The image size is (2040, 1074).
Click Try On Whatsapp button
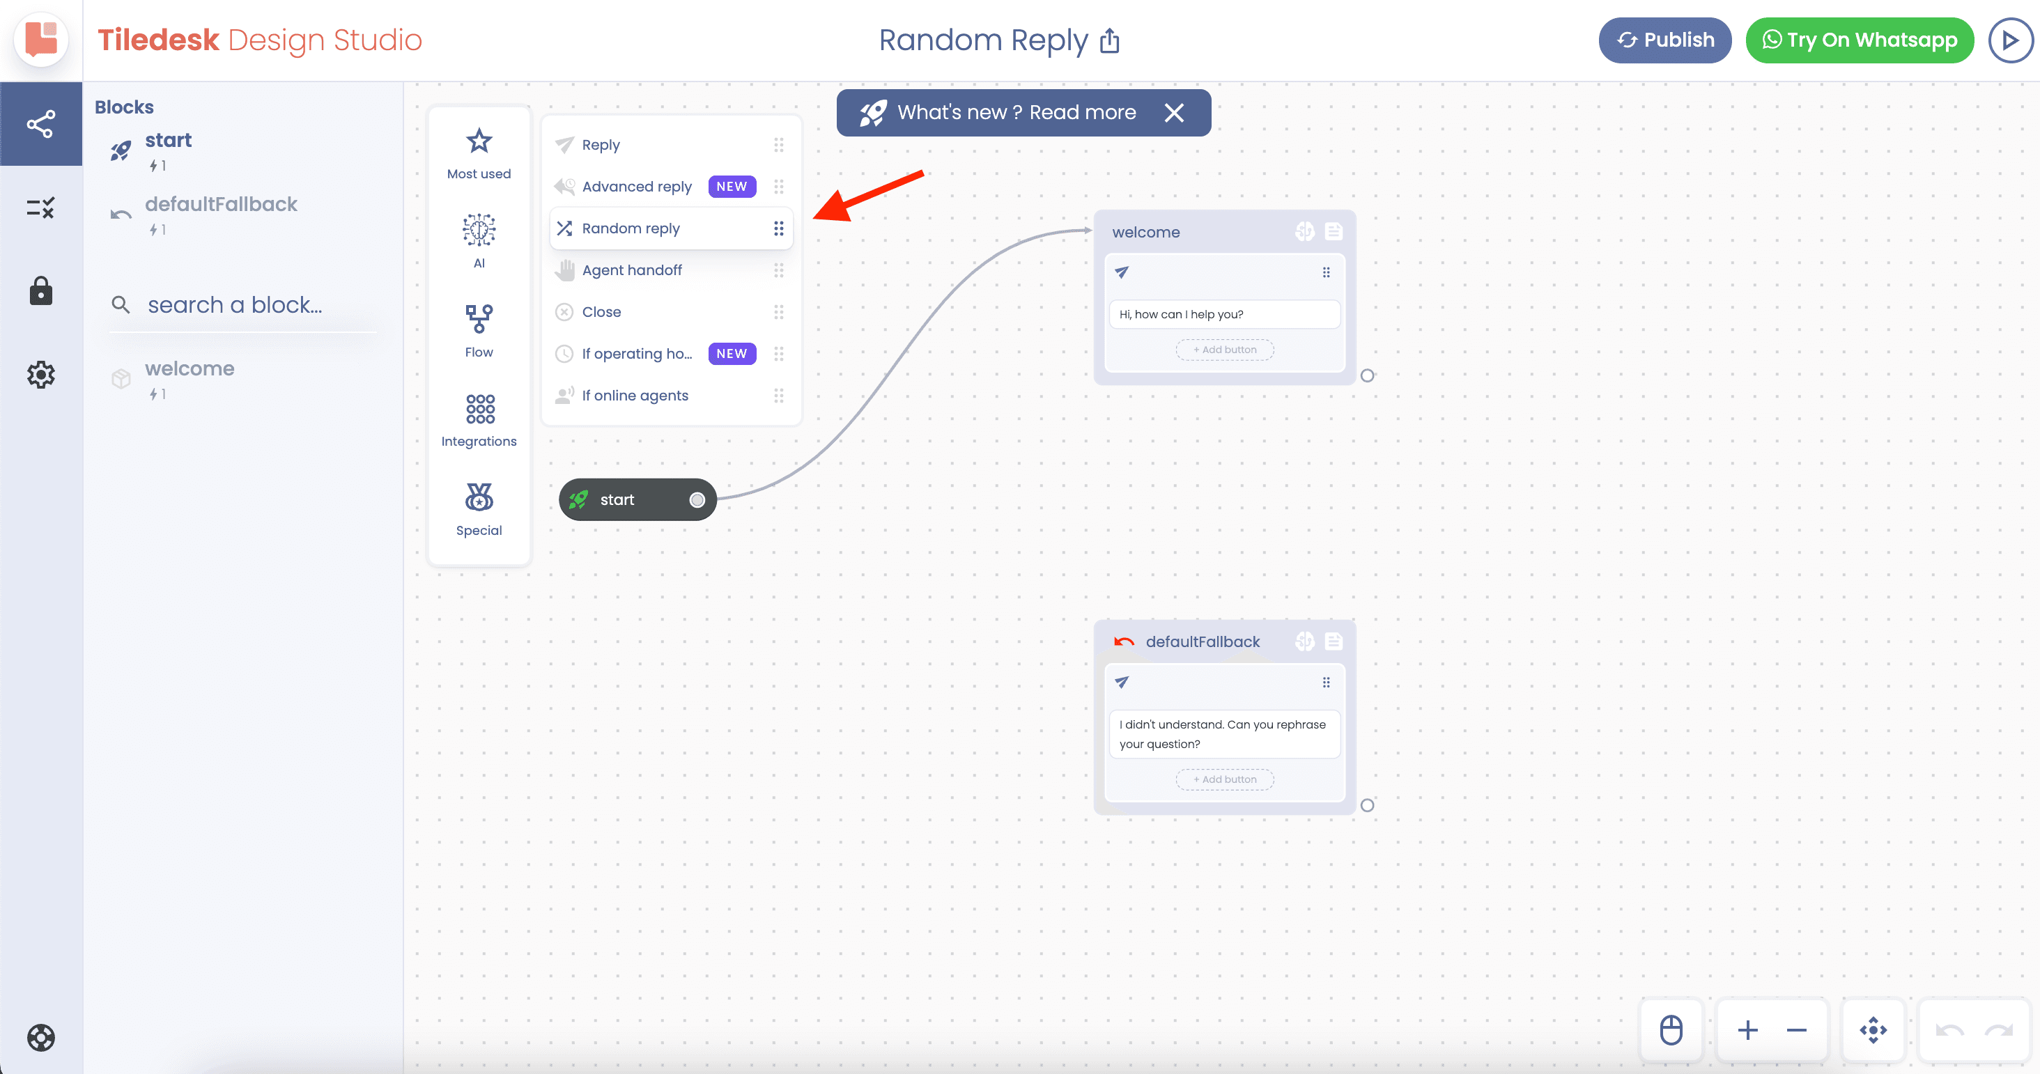point(1860,40)
